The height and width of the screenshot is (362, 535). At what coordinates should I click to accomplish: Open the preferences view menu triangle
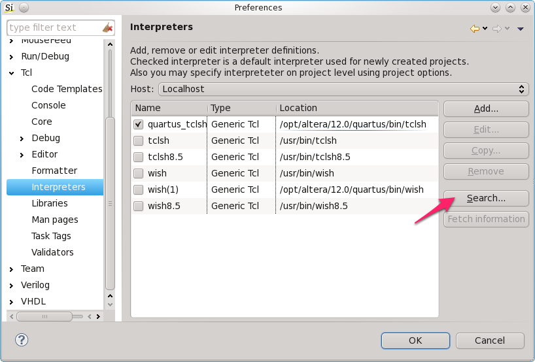(x=521, y=29)
